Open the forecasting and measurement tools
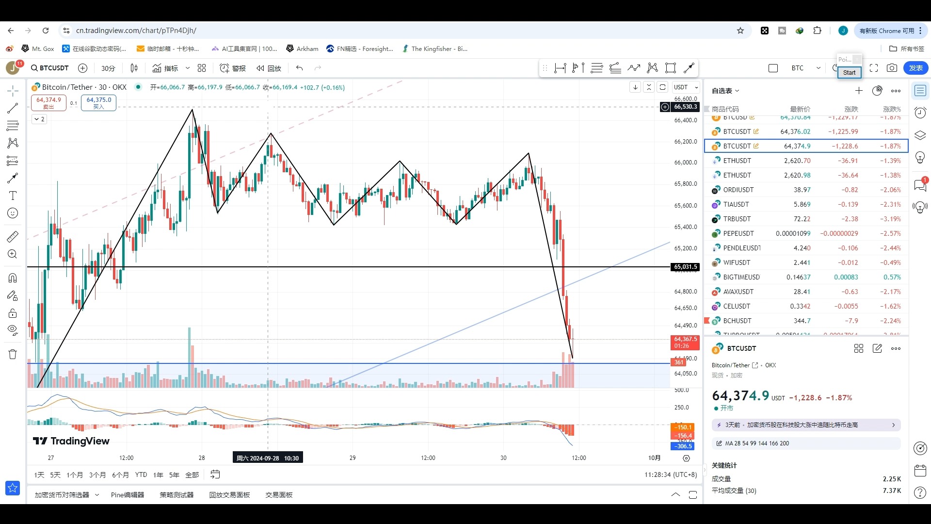The width and height of the screenshot is (931, 524). tap(13, 161)
